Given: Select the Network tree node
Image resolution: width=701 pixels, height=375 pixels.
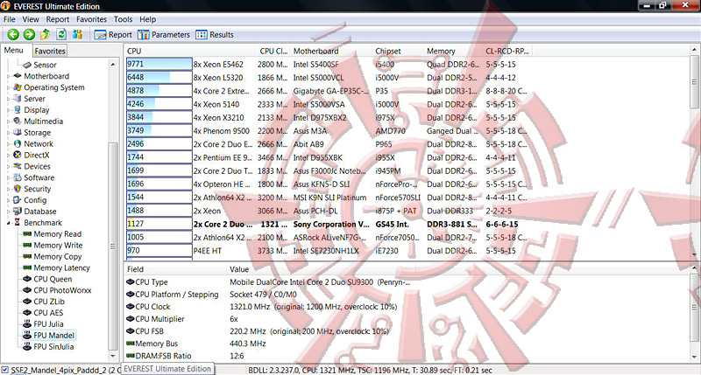Looking at the screenshot, I should pos(39,143).
